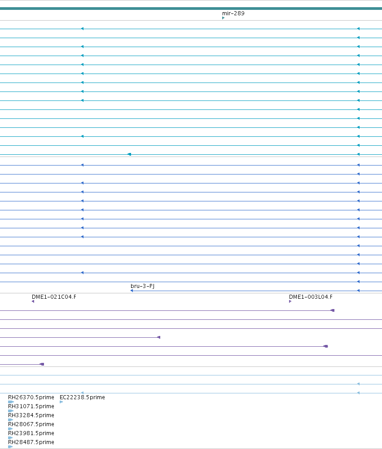Screen dimensions: 382x449
Task: Select the blue glyph below RH26370.5prime
Action: pyautogui.click(x=11, y=402)
